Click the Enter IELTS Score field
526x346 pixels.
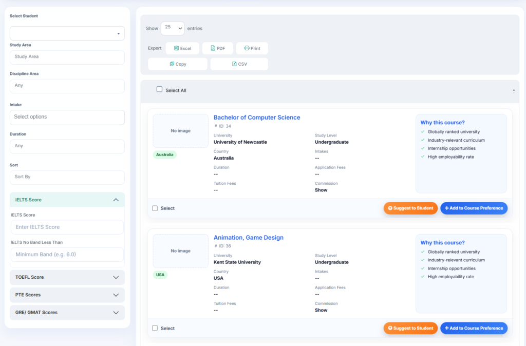point(67,227)
